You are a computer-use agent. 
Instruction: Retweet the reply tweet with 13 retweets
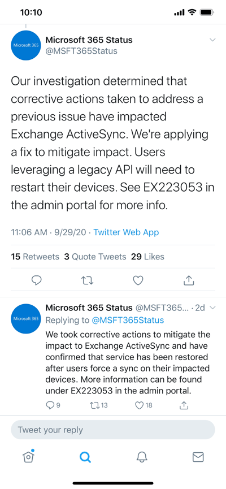point(98,405)
